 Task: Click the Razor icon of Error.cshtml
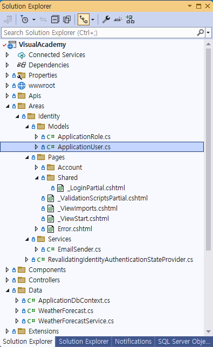[x=51, y=229]
